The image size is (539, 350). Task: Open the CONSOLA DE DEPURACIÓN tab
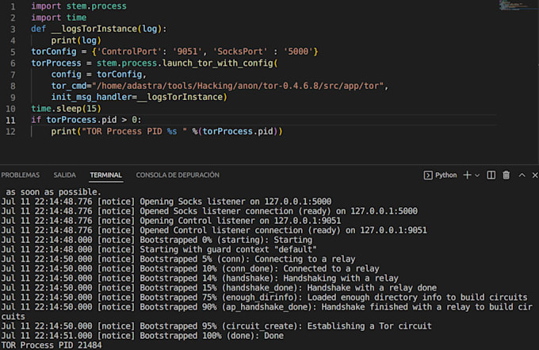[x=178, y=175]
